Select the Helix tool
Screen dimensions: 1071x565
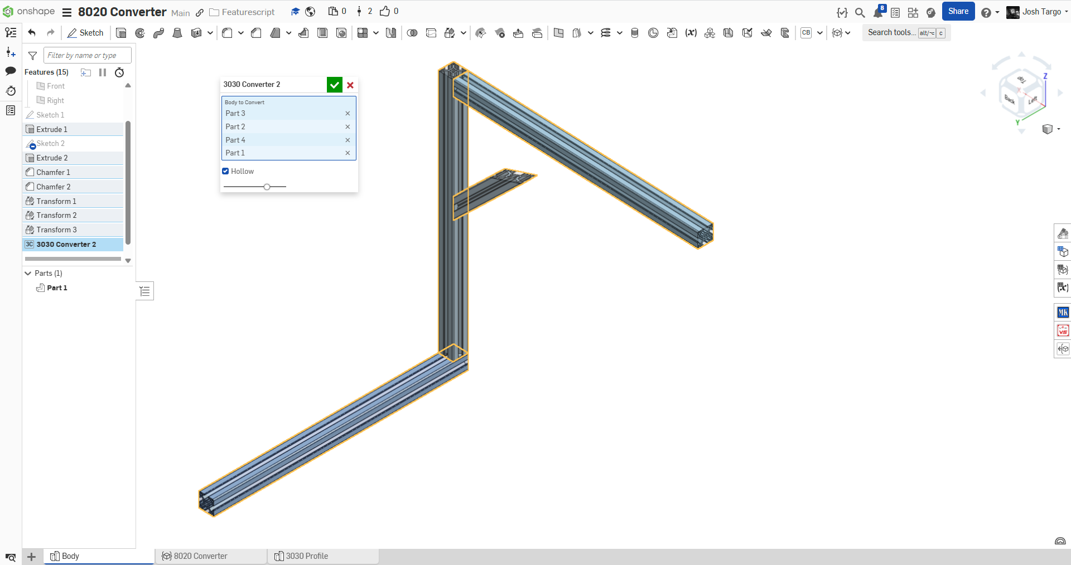[x=606, y=33]
